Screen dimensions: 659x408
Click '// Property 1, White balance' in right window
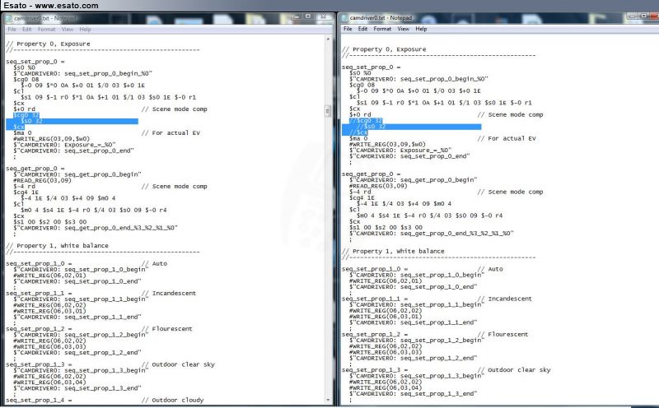(x=393, y=251)
